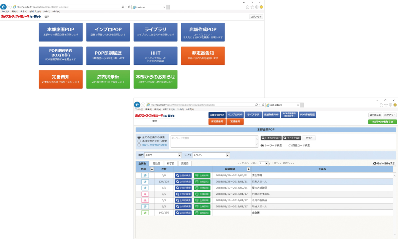Switch to the 開始日 tab
Screen dimensions: 398x239
pyautogui.click(x=157, y=163)
